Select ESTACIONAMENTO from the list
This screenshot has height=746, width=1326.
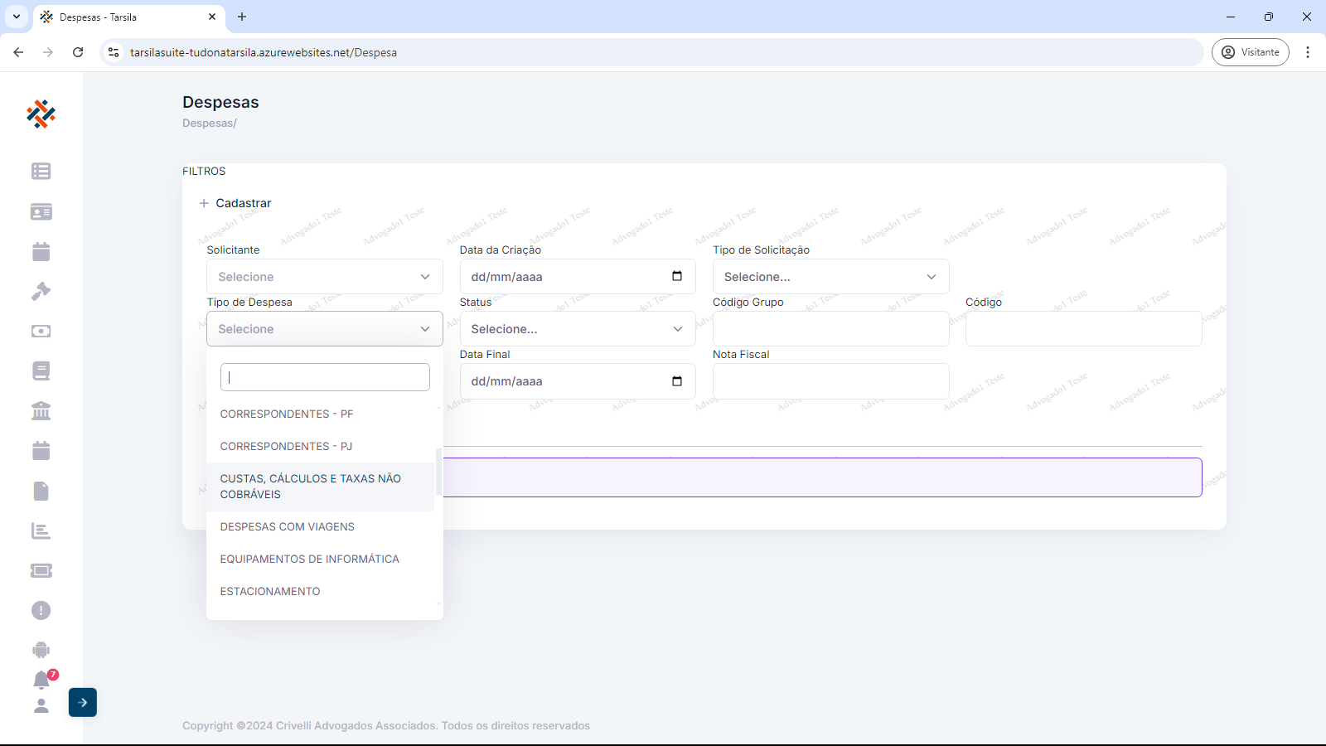[270, 591]
